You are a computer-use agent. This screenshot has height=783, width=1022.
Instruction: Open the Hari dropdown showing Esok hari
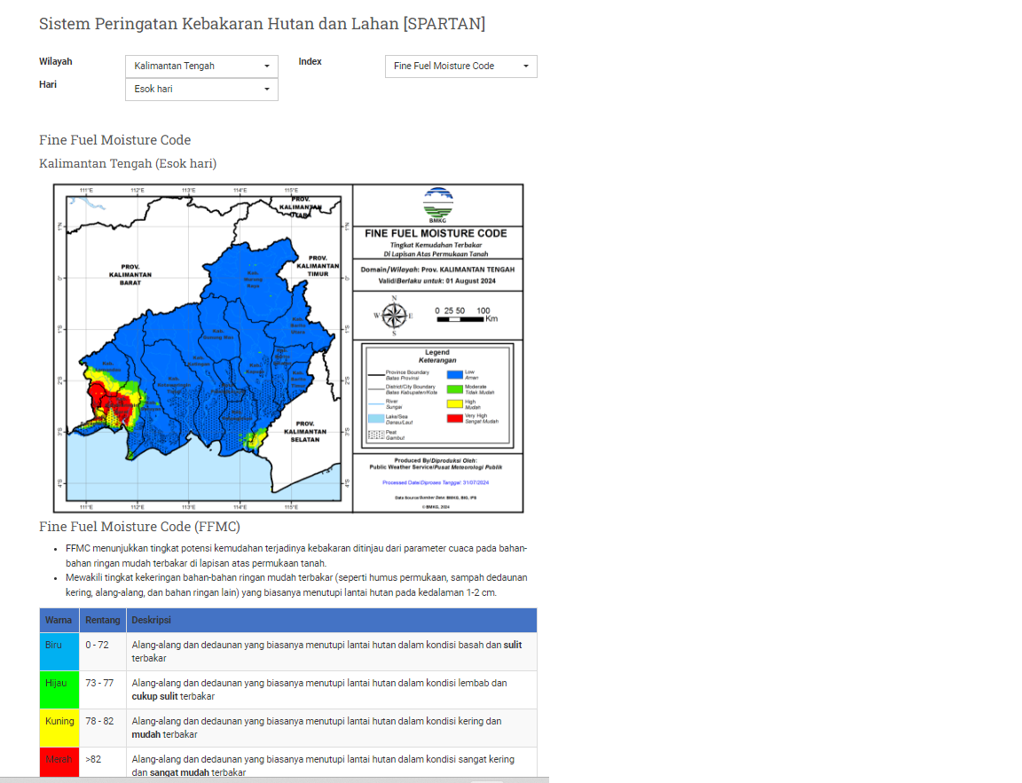click(x=201, y=90)
